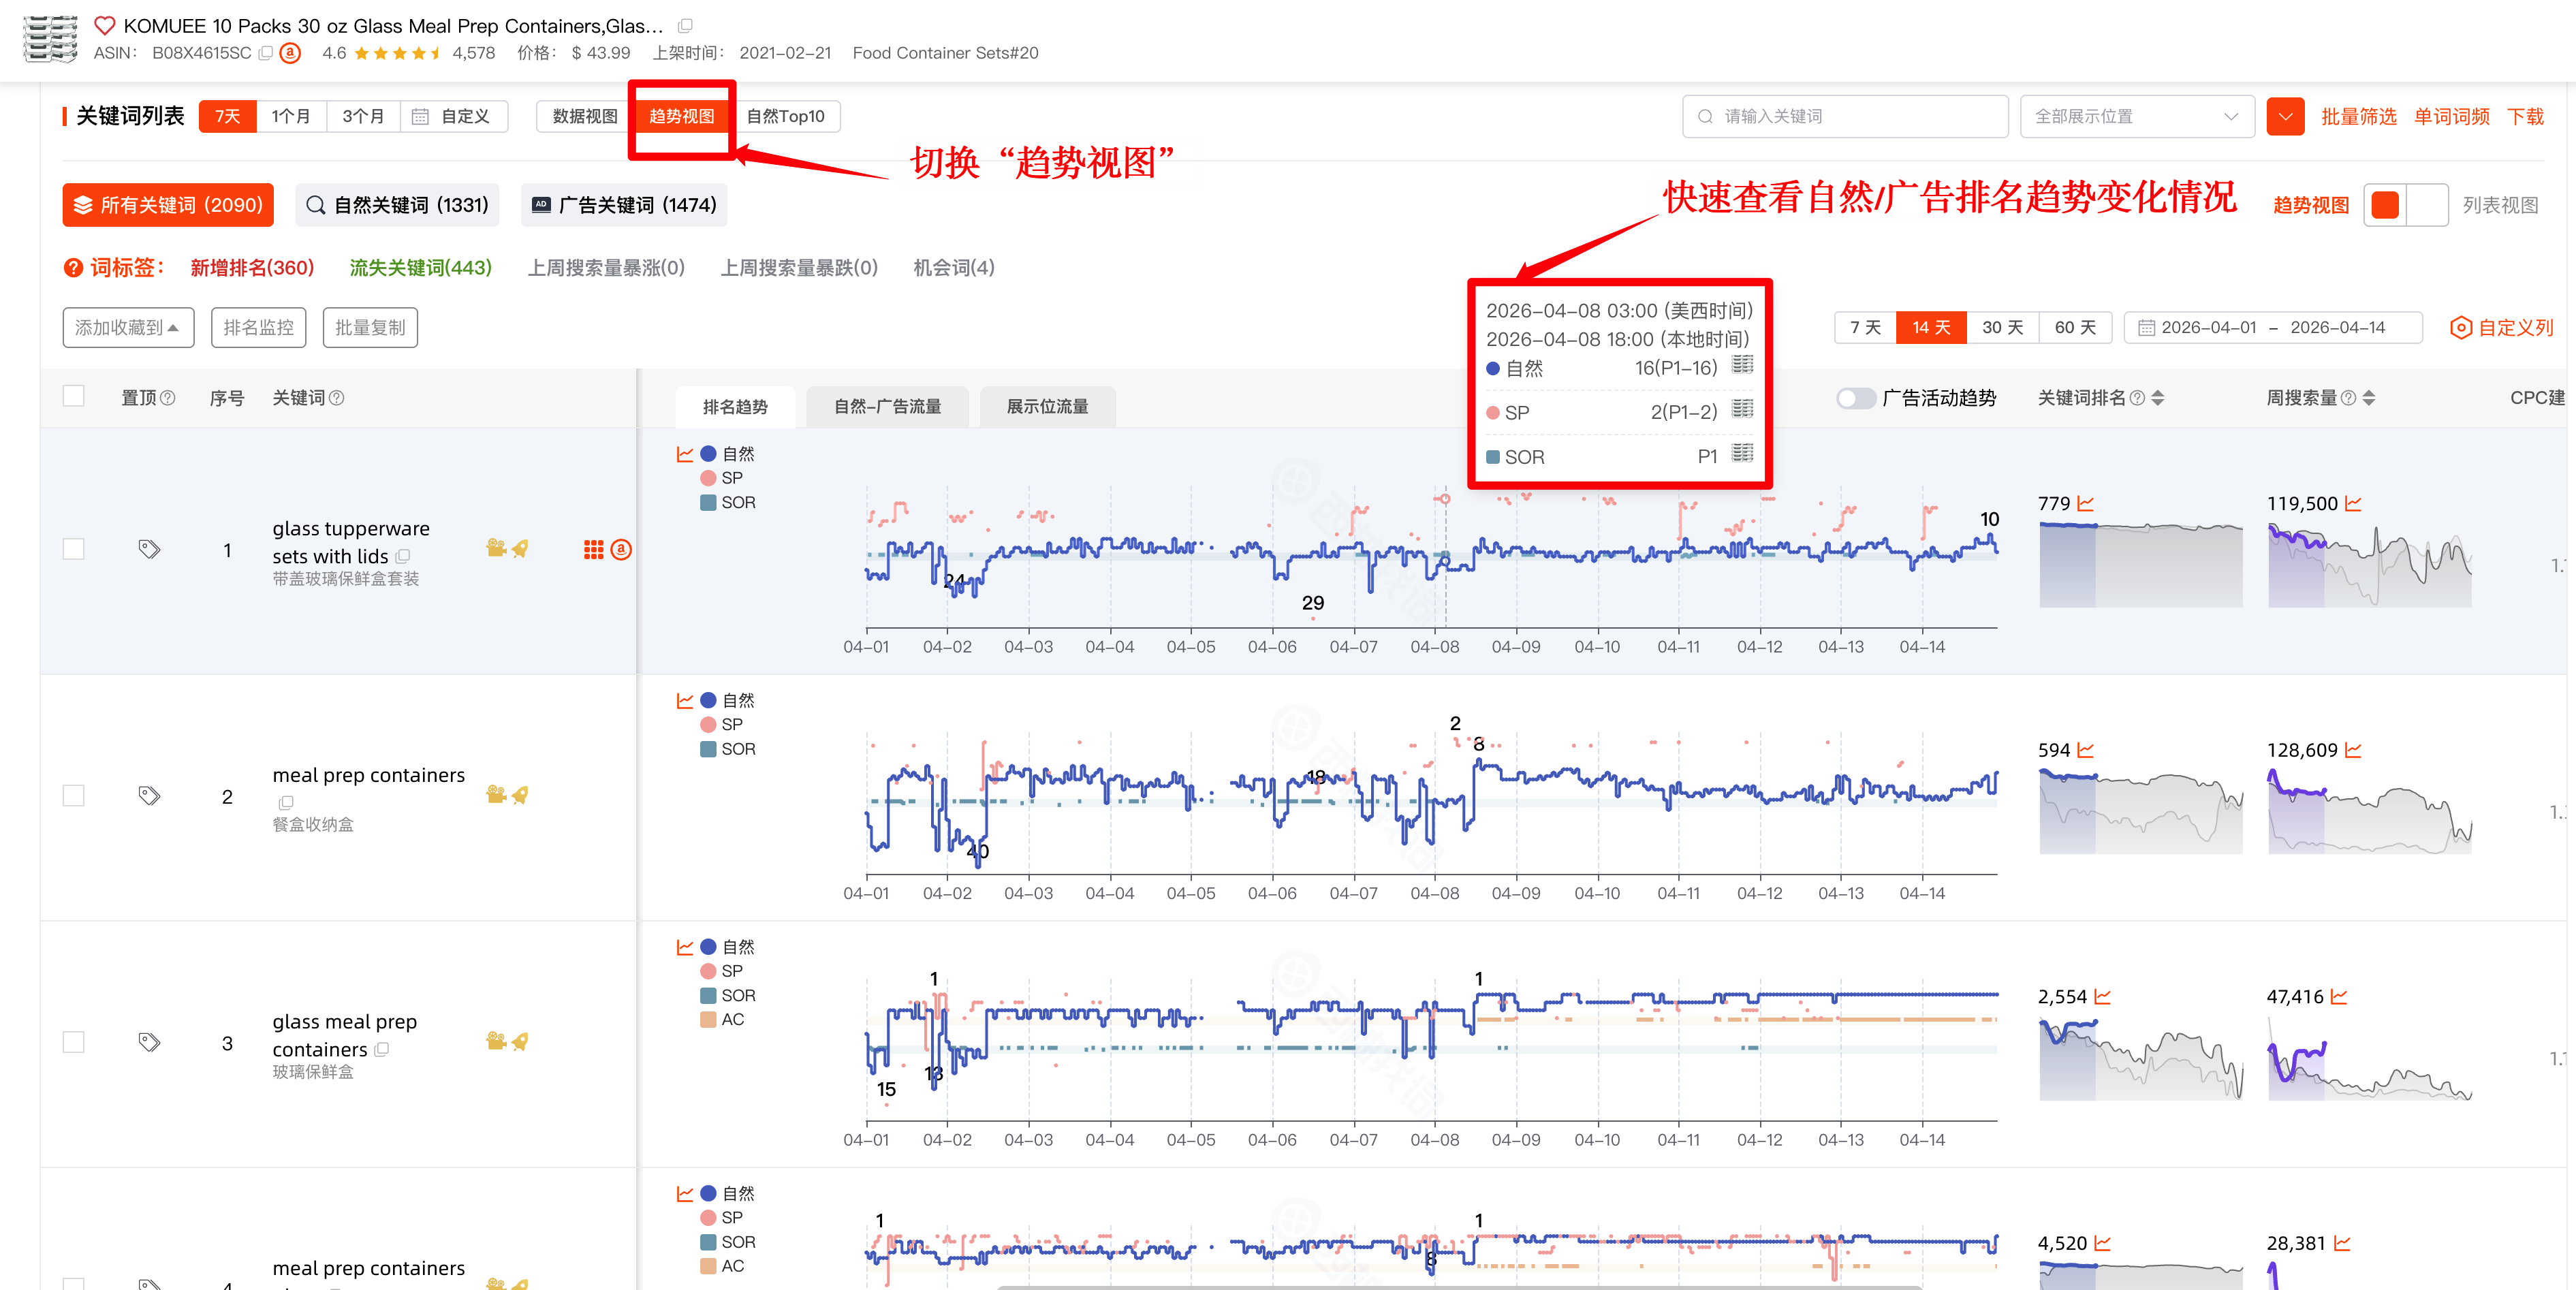Check the select-all checkbox in the table header
The height and width of the screenshot is (1290, 2576).
(73, 395)
